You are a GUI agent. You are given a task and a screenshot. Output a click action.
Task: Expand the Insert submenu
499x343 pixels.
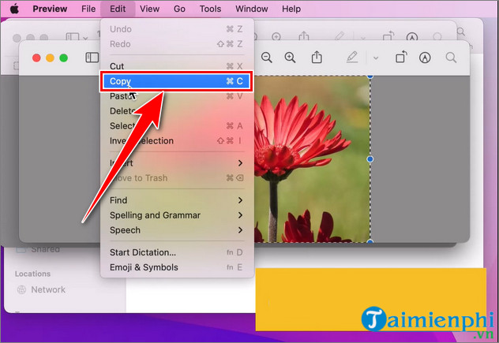pos(177,163)
